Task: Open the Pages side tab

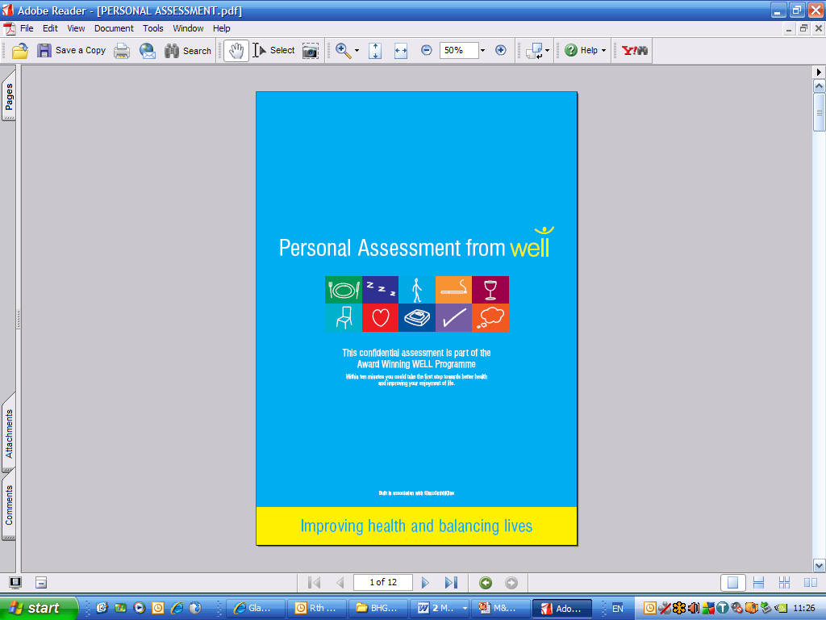Action: pos(9,94)
